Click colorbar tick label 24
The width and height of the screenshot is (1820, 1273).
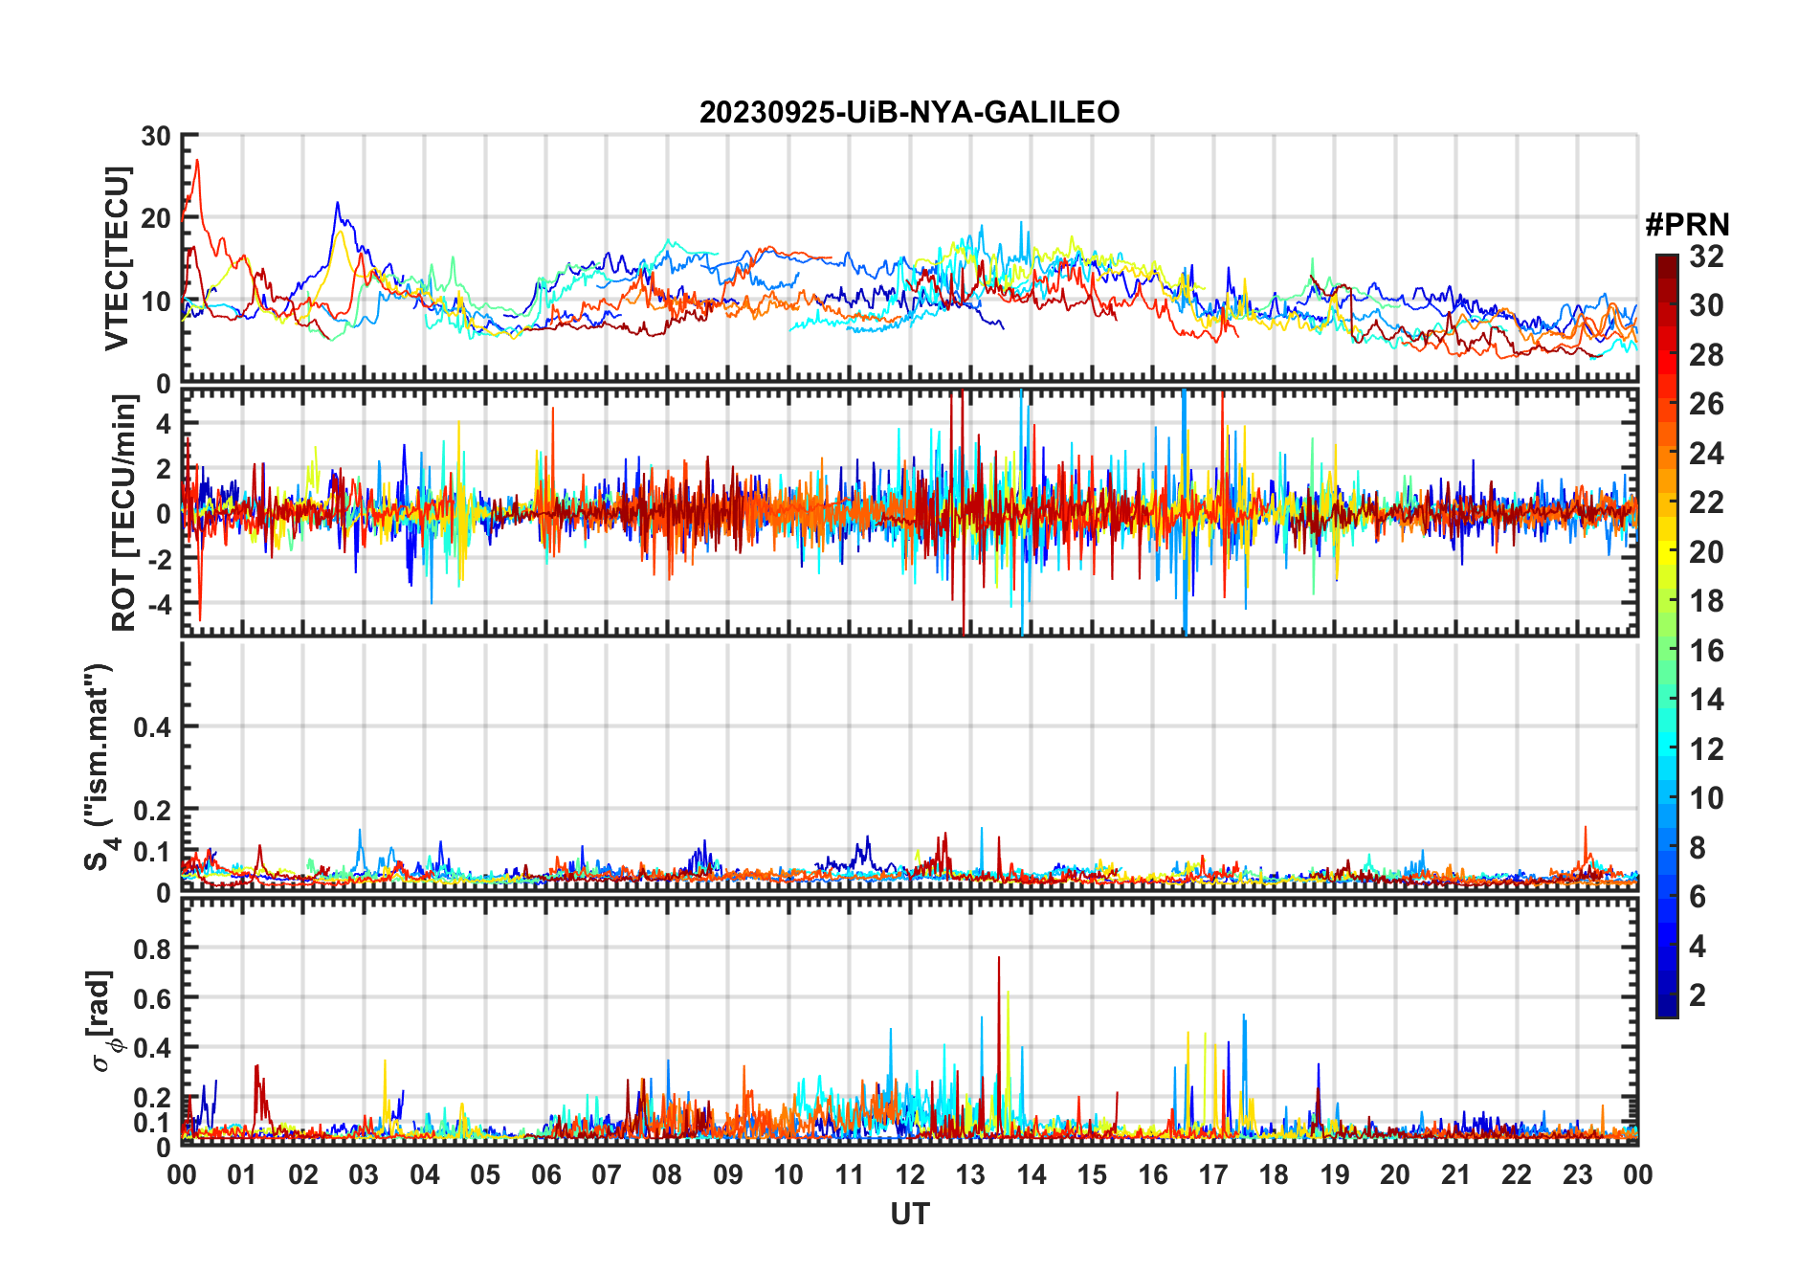pos(1706,454)
